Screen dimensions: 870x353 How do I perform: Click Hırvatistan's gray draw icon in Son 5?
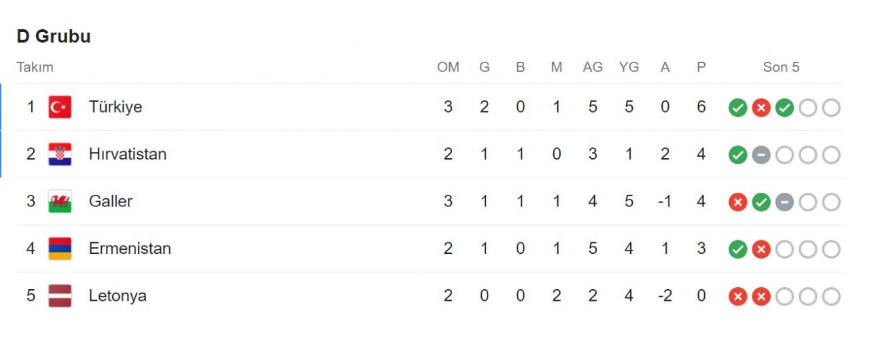coord(761,155)
